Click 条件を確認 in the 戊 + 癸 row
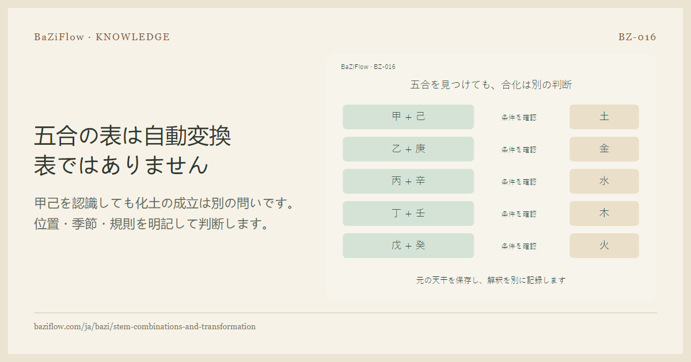Screen dimensions: 691x362 519,246
